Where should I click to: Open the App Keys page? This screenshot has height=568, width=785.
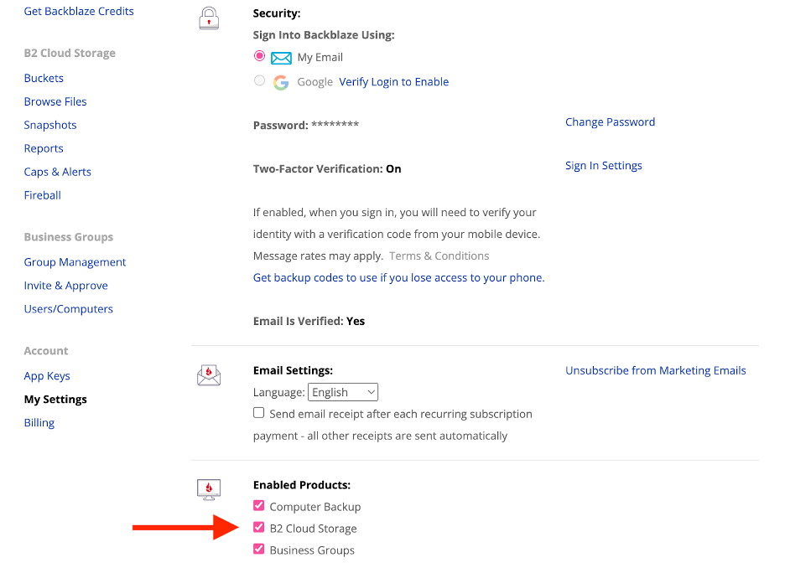point(47,376)
